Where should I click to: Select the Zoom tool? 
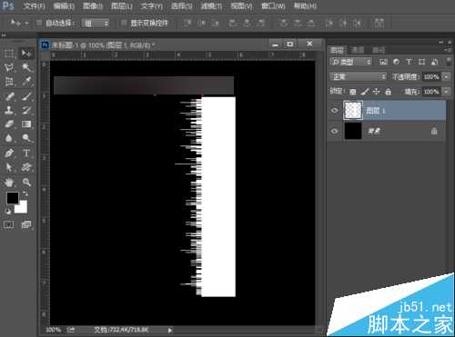26,182
